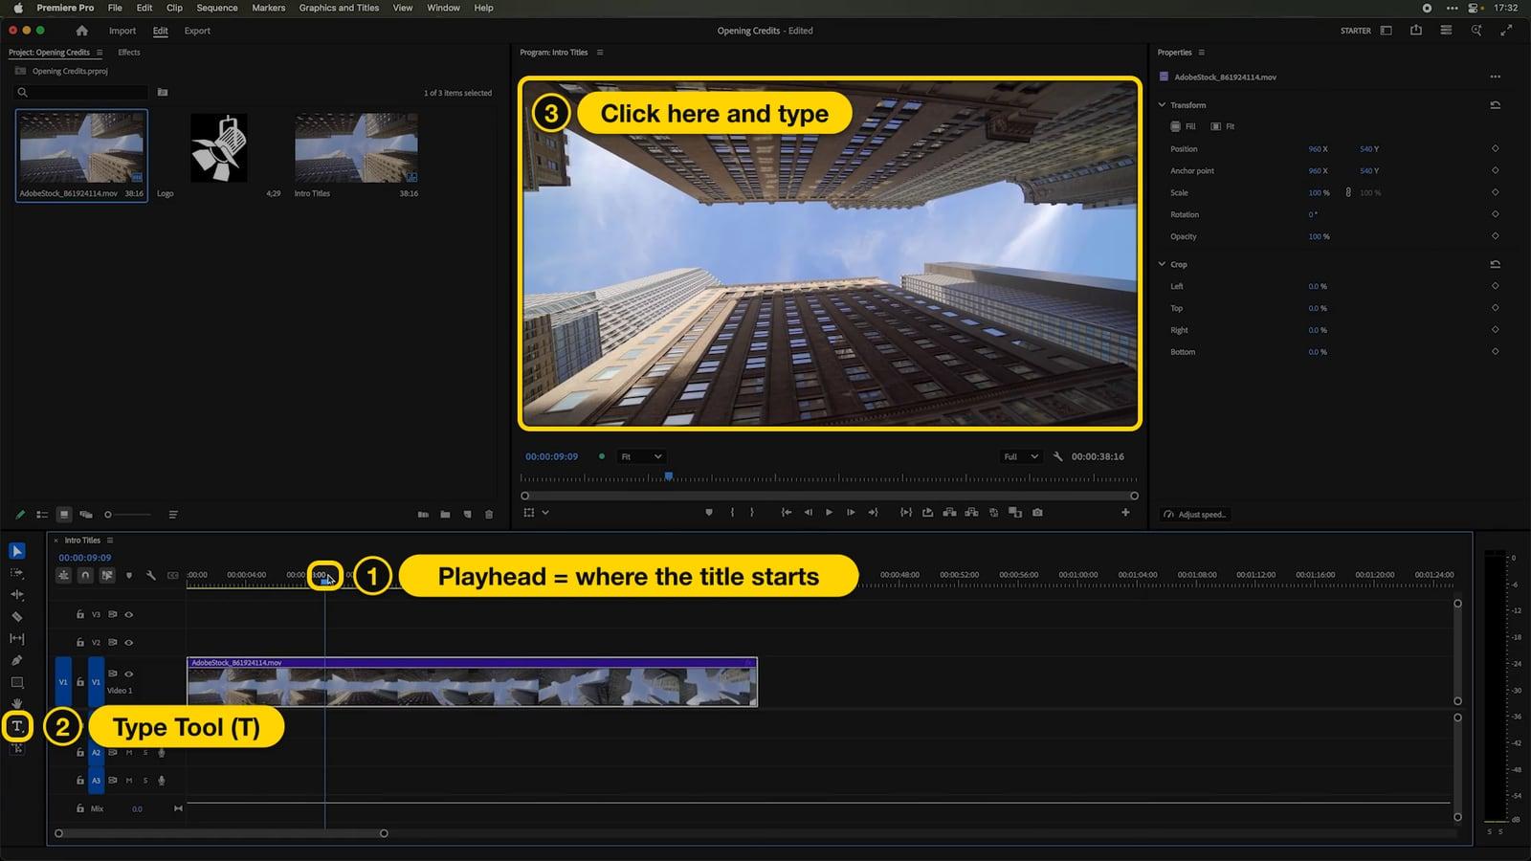Click Go to In point button
The width and height of the screenshot is (1531, 861).
tap(786, 513)
